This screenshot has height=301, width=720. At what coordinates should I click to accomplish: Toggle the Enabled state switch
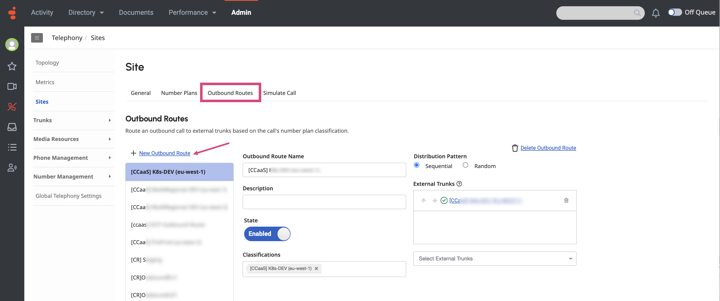[267, 233]
